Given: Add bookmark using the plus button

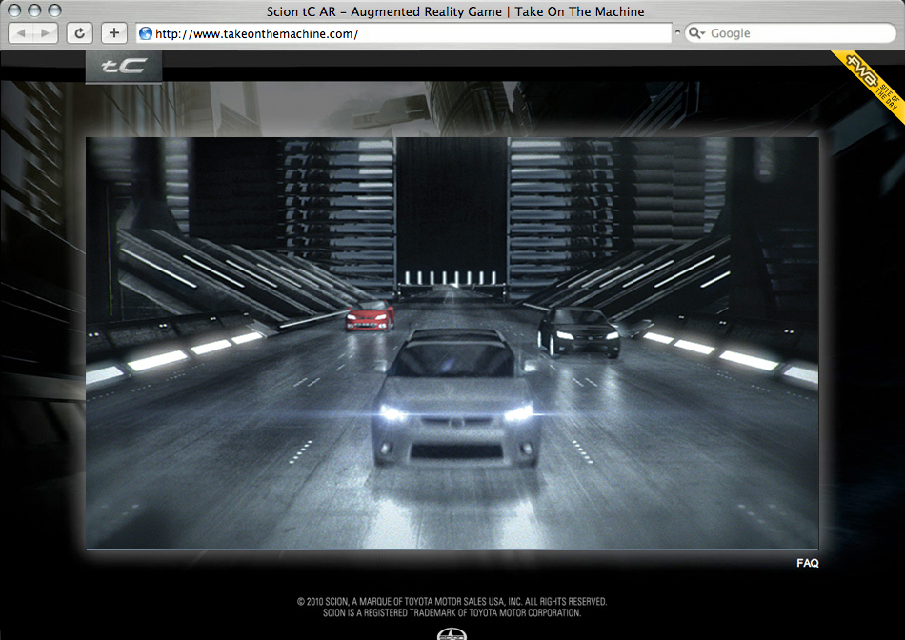Looking at the screenshot, I should point(113,33).
